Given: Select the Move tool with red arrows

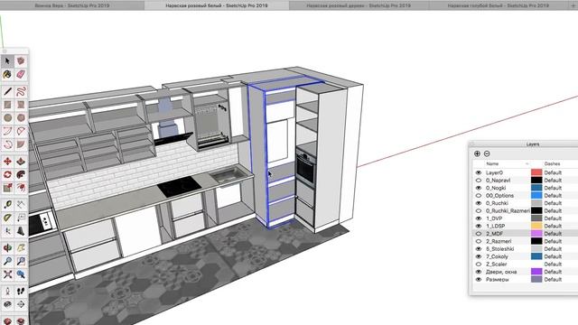Looking at the screenshot, I should (x=7, y=162).
